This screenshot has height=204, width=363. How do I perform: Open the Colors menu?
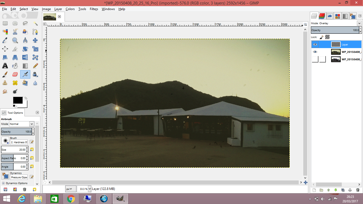[70, 9]
